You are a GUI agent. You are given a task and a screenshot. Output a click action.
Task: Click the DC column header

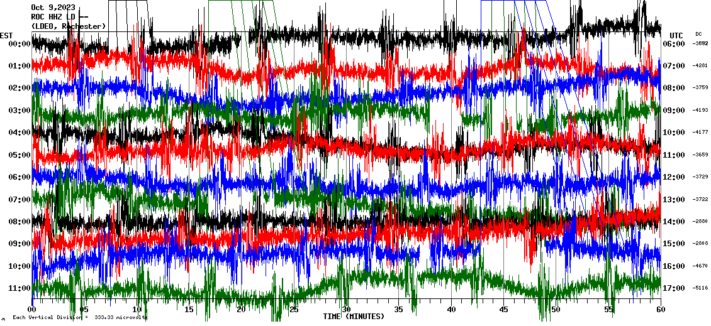pyautogui.click(x=698, y=34)
